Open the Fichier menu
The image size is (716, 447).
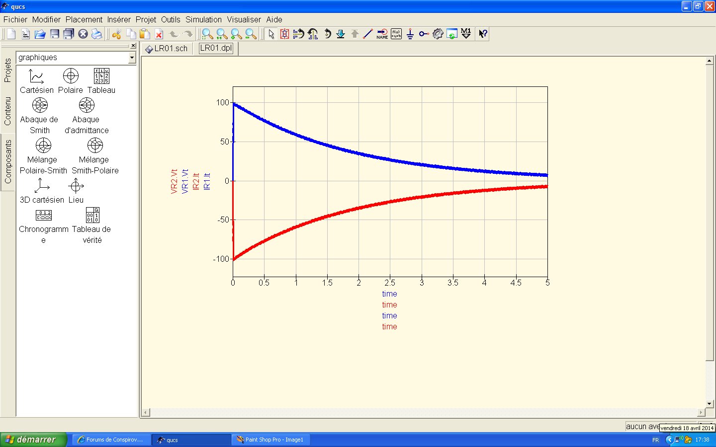[15, 19]
